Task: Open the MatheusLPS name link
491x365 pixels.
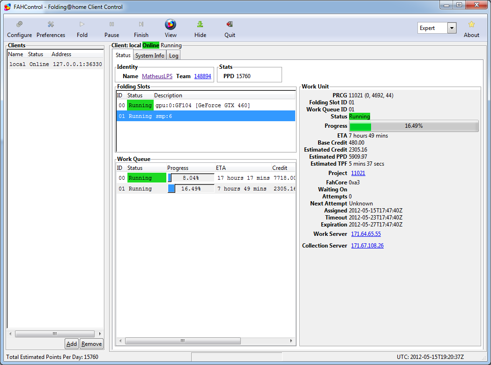Action: tap(157, 76)
